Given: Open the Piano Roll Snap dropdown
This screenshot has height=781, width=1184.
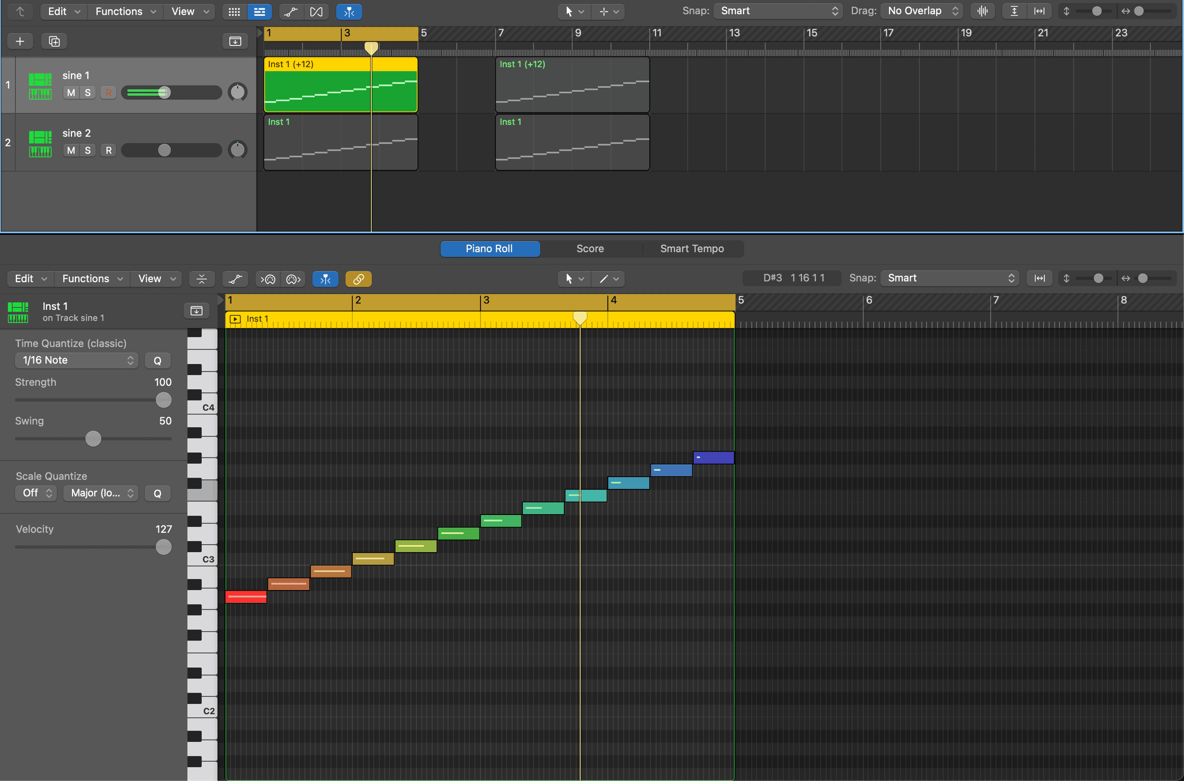Looking at the screenshot, I should (x=950, y=278).
